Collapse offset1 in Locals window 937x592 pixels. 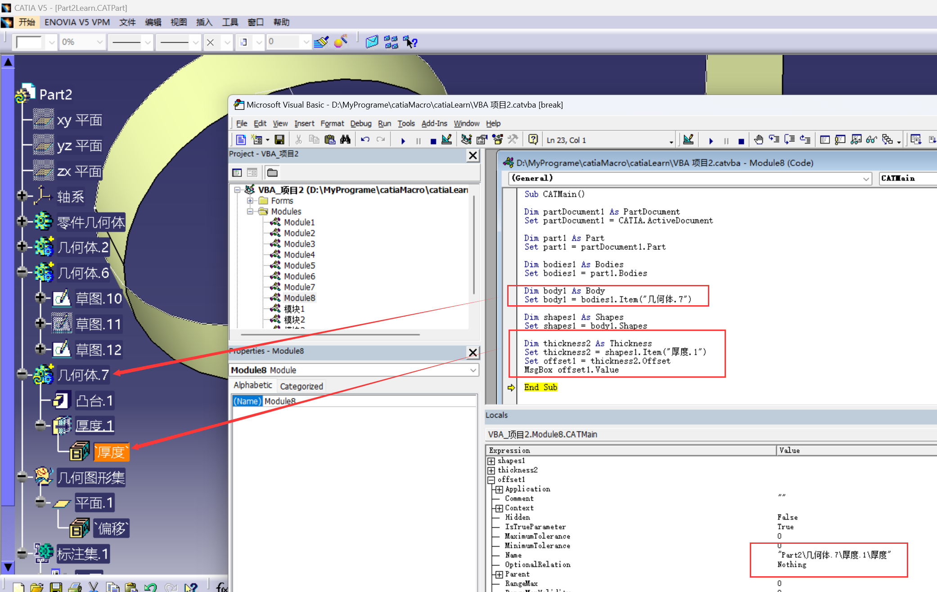[x=491, y=480]
